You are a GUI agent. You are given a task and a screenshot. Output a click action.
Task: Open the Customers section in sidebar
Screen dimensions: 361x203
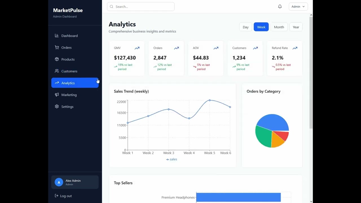point(75,71)
